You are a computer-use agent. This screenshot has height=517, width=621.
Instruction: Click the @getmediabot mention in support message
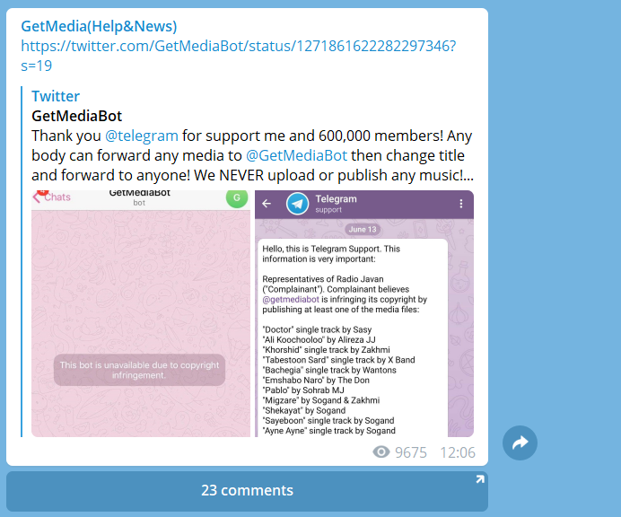coord(290,300)
